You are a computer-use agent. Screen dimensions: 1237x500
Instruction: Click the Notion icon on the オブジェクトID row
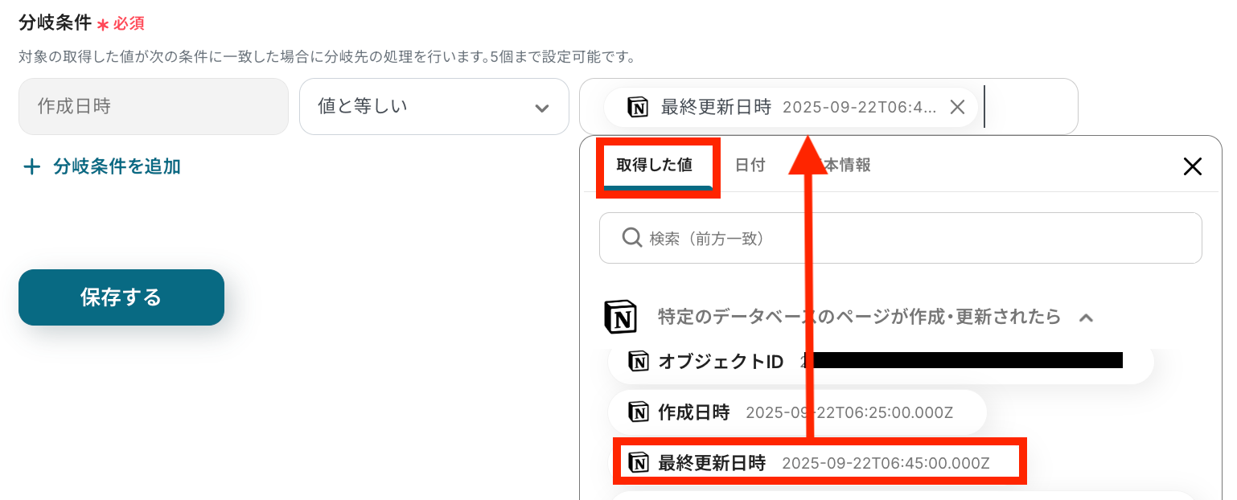point(639,362)
